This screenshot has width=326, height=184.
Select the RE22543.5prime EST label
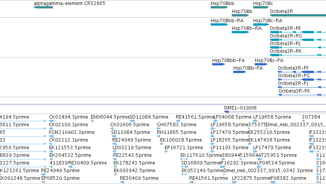pos(132,155)
